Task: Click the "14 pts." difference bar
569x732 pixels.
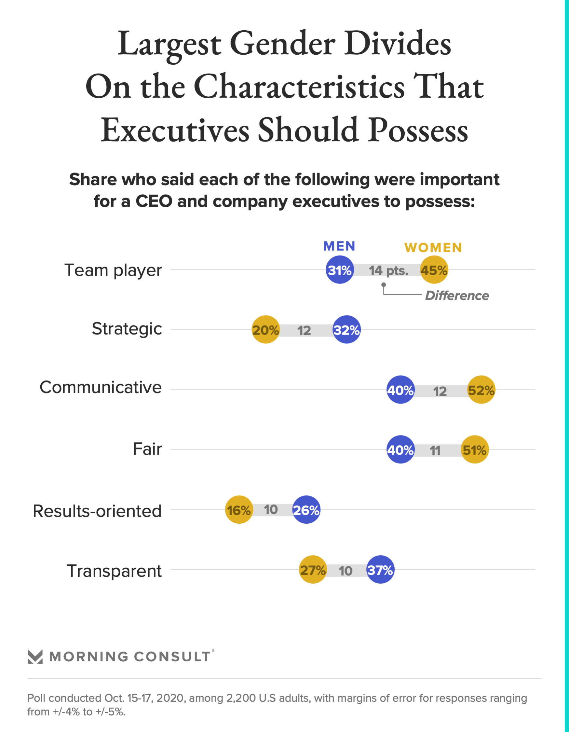Action: point(388,270)
